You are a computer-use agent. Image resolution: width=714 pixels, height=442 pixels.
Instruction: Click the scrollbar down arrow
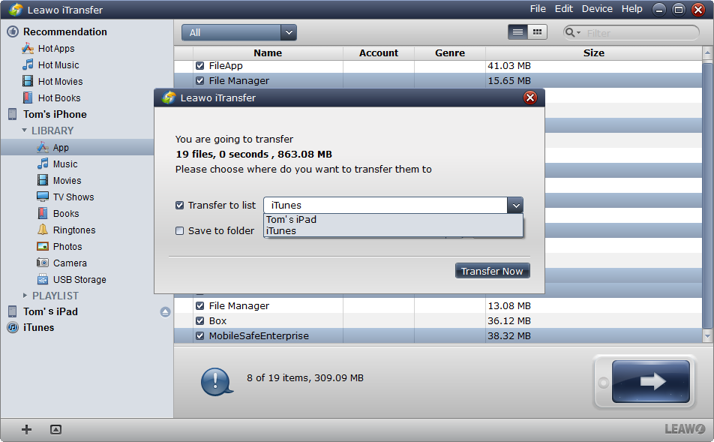(x=707, y=336)
